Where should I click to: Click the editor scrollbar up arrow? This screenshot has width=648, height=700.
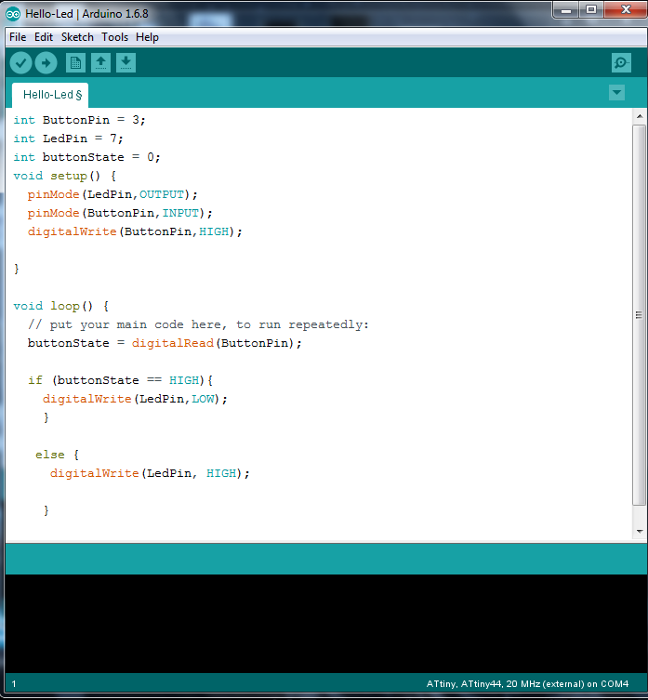(640, 116)
